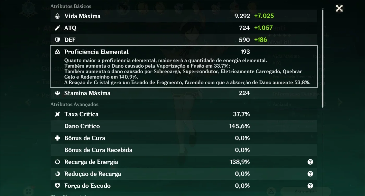Screen dimensions: 365x196
Task: Click the Força do Escudo icon
Action: click(57, 186)
